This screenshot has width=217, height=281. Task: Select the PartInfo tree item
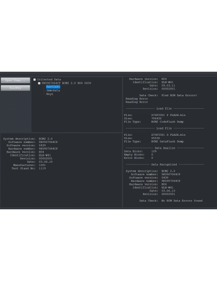point(53,87)
